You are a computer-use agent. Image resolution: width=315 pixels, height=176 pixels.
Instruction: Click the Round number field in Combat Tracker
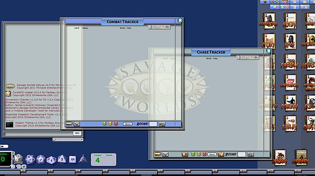tap(153, 124)
